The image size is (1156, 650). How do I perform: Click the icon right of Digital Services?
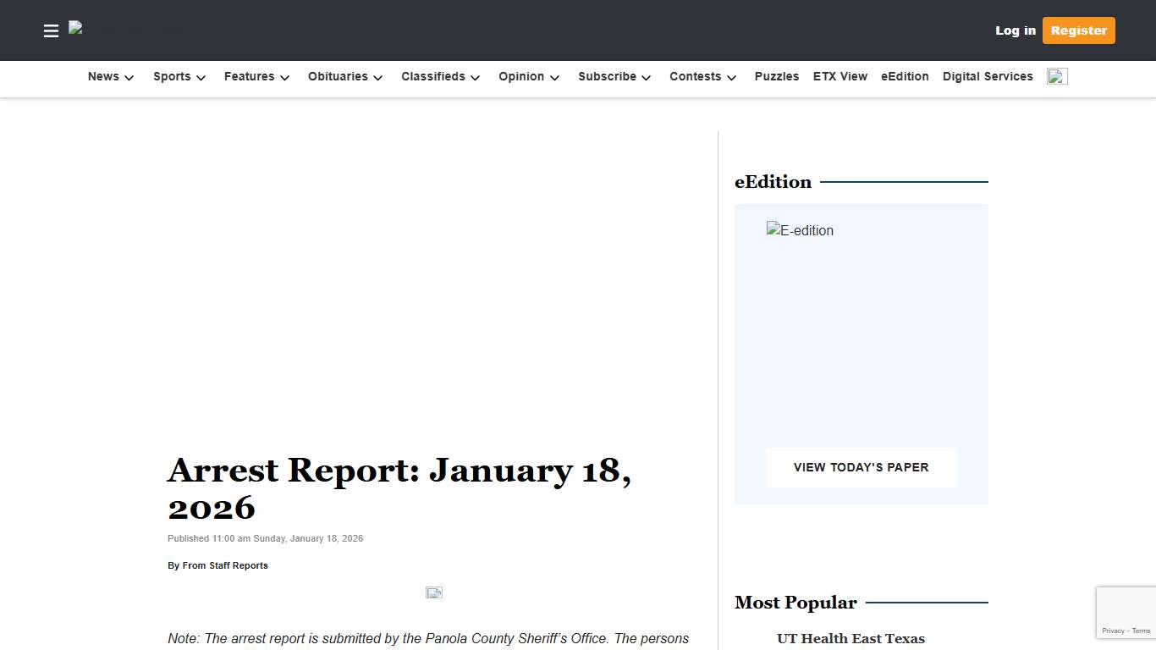point(1057,77)
